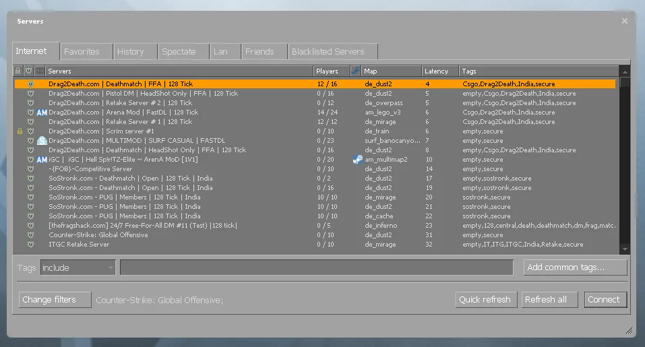Click the de_inferno map cell
This screenshot has height=347, width=645.
[381, 225]
